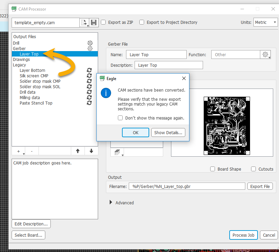Click the gear icon next to Drill
Viewport: 279px width, 252px height.
tap(90, 44)
